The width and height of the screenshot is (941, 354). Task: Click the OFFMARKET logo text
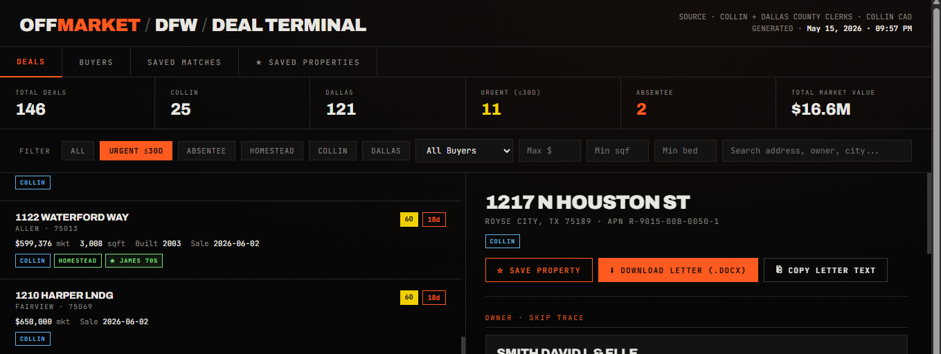coord(80,26)
